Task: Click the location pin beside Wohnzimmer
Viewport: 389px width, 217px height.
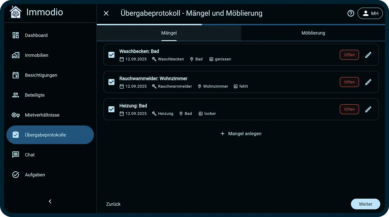Action: [200, 86]
